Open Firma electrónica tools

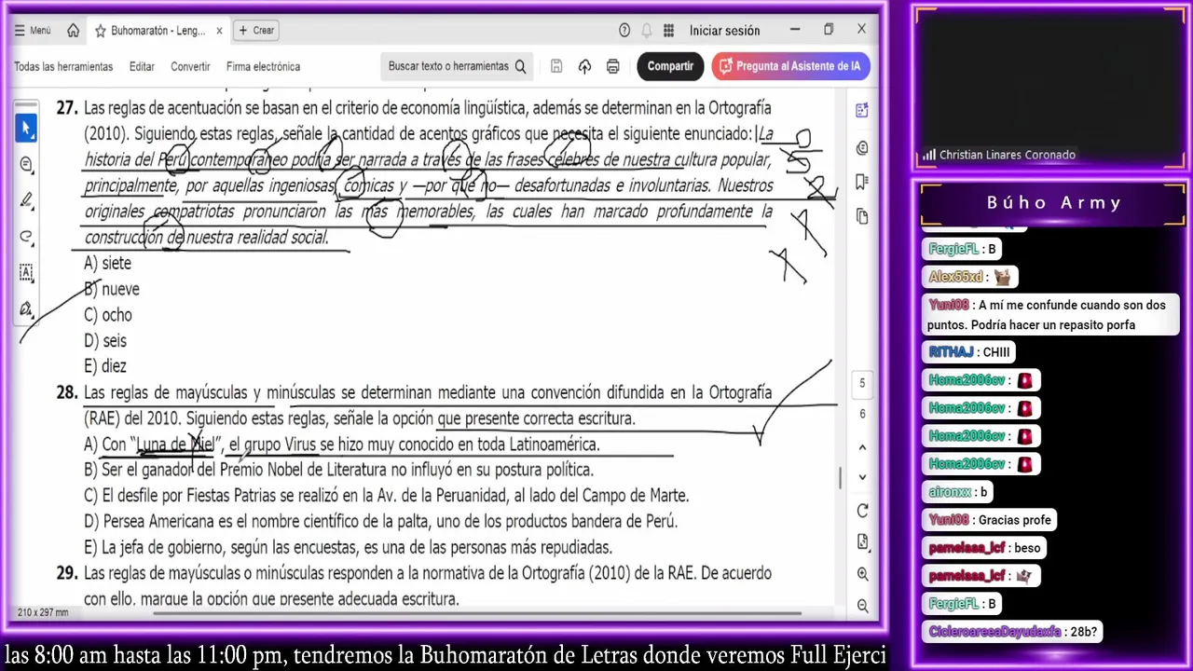[263, 66]
